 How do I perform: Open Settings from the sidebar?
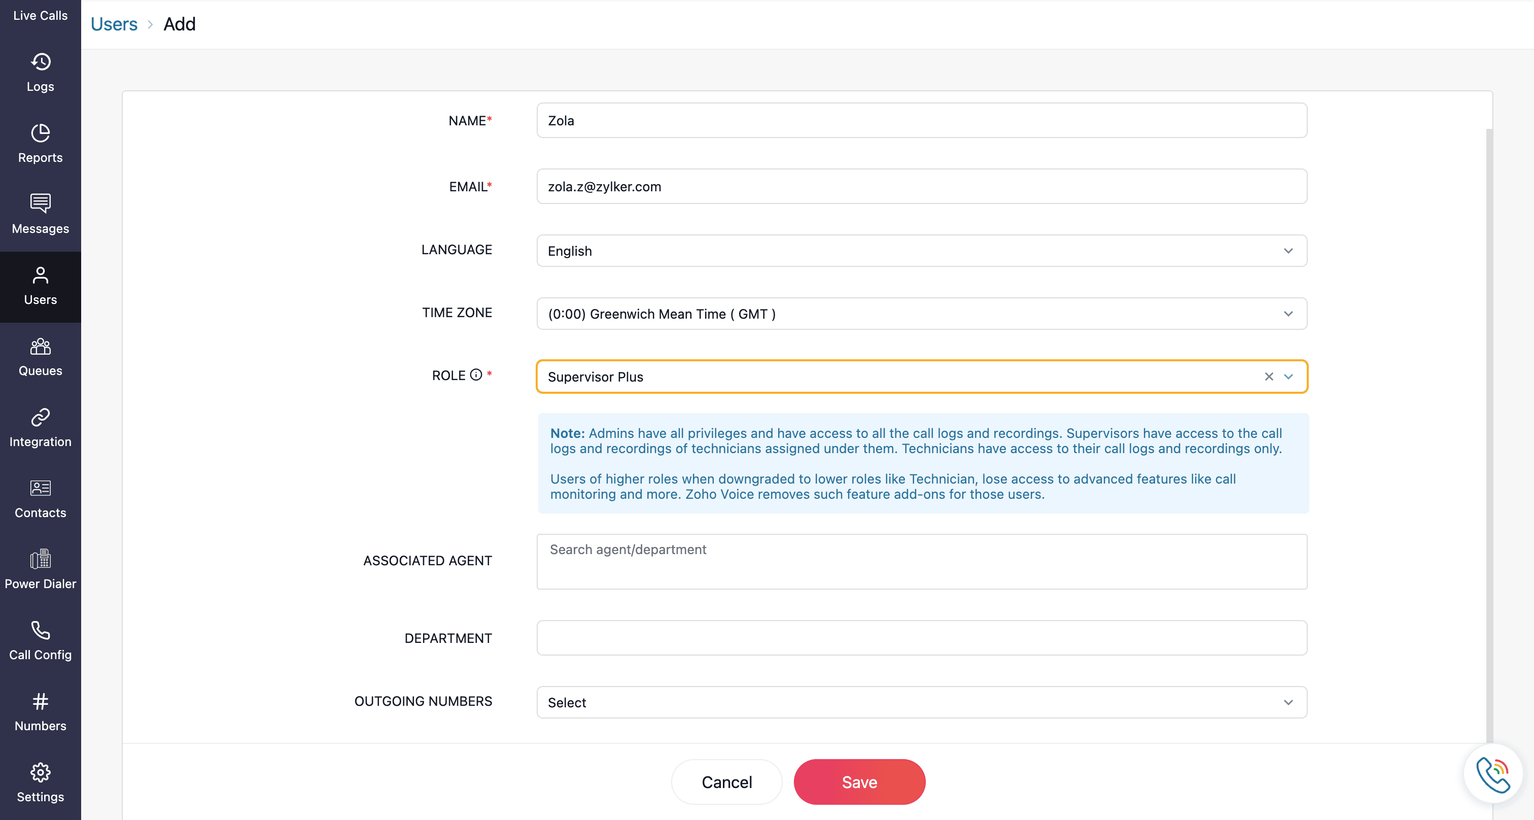[40, 782]
